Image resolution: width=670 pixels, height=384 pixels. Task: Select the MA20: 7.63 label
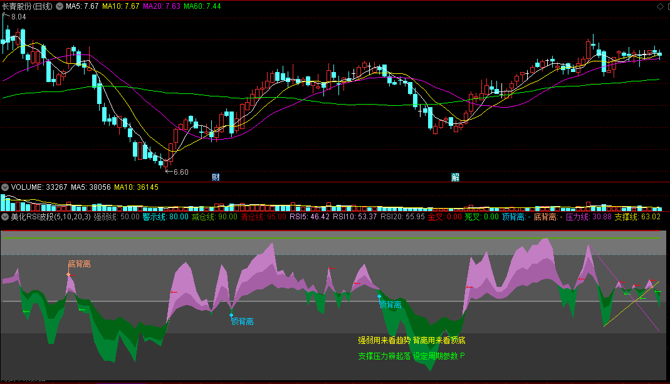tap(162, 6)
